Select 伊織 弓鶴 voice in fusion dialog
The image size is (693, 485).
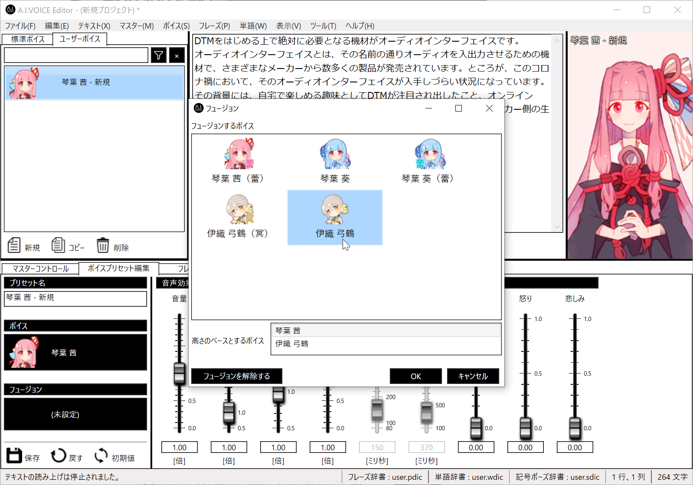tap(335, 217)
